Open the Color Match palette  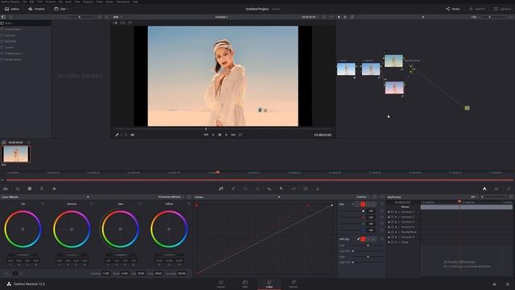18,188
